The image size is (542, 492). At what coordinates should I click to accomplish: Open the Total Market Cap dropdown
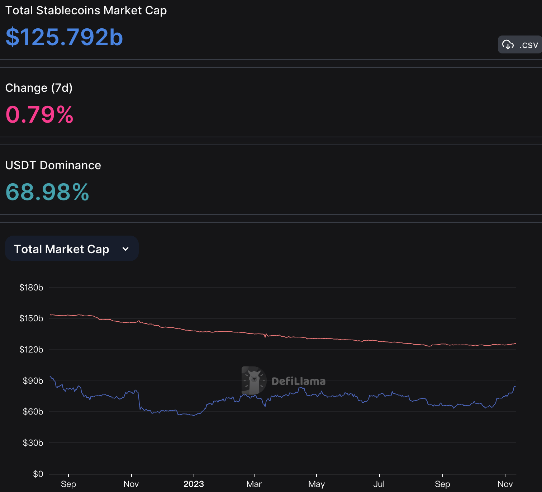(x=72, y=249)
